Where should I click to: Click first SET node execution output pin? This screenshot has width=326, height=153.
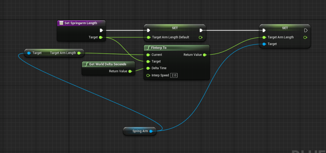click(201, 30)
